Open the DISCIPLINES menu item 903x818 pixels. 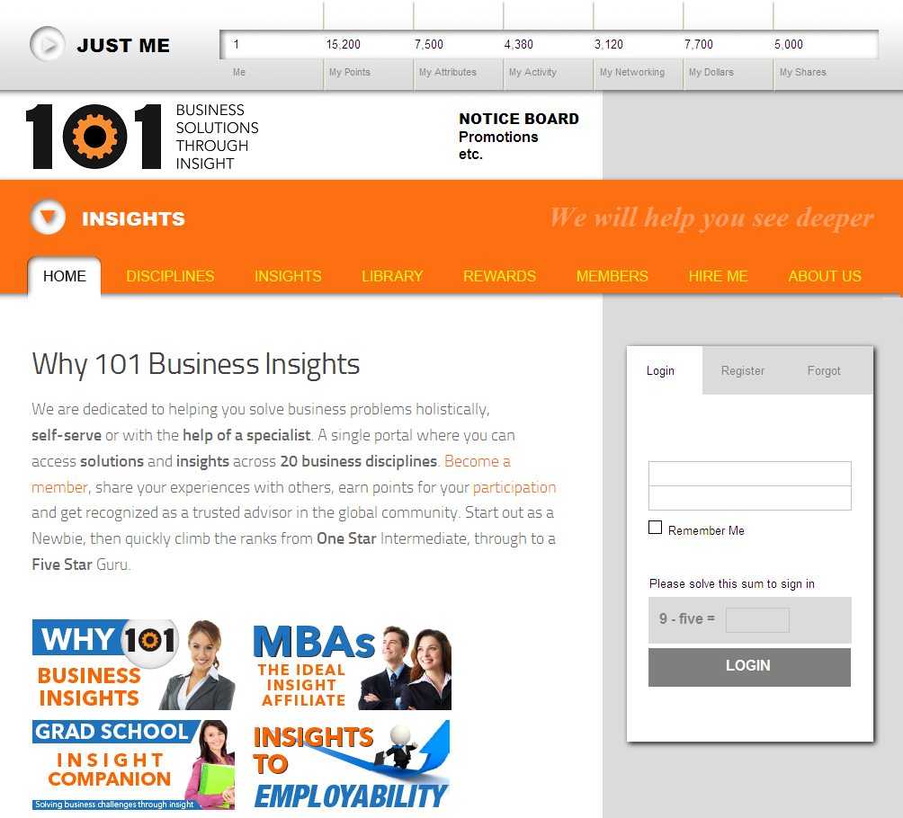[170, 276]
